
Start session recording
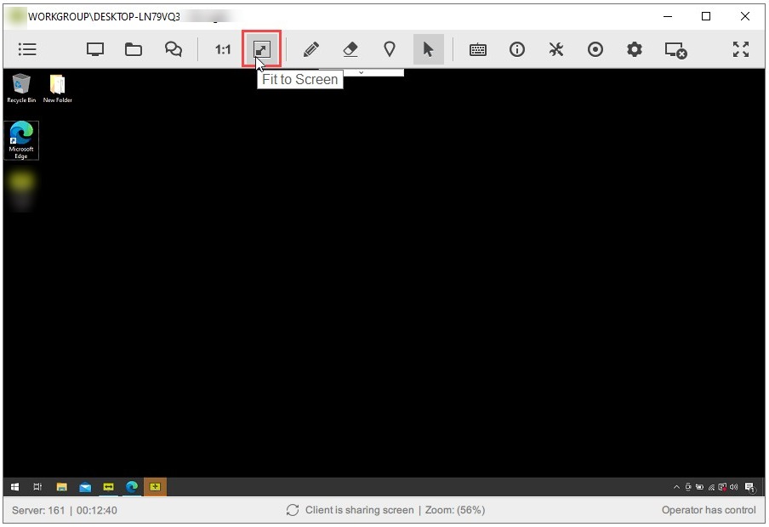[595, 49]
